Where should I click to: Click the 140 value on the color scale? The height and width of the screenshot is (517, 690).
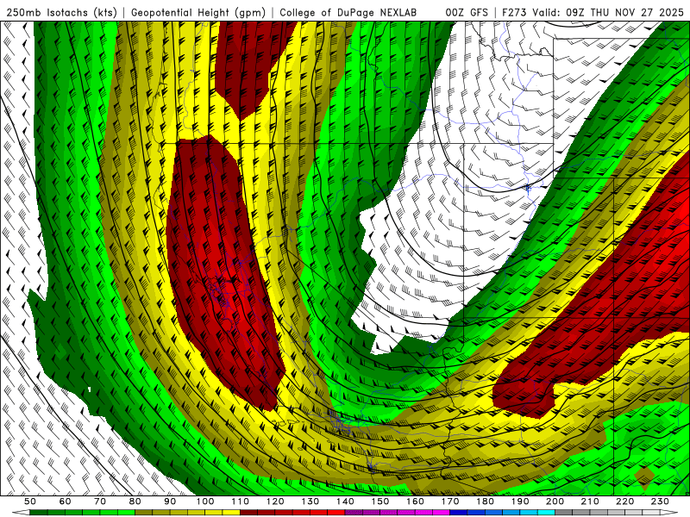click(345, 501)
